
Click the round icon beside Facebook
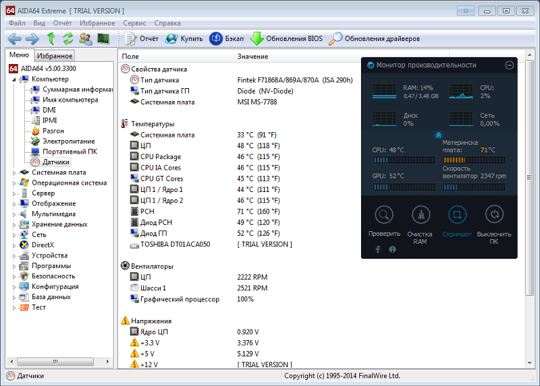click(392, 249)
